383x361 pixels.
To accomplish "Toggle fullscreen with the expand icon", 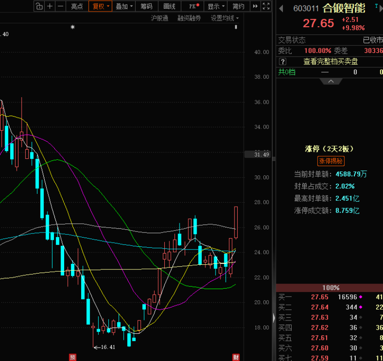I will 266,6.
